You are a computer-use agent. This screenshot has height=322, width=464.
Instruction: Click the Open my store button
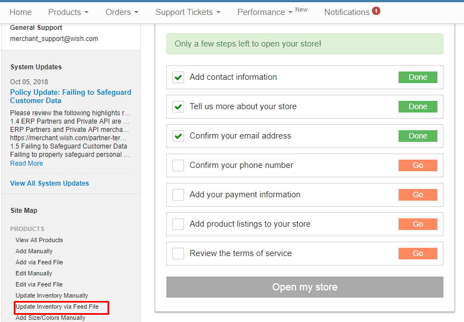coord(304,287)
